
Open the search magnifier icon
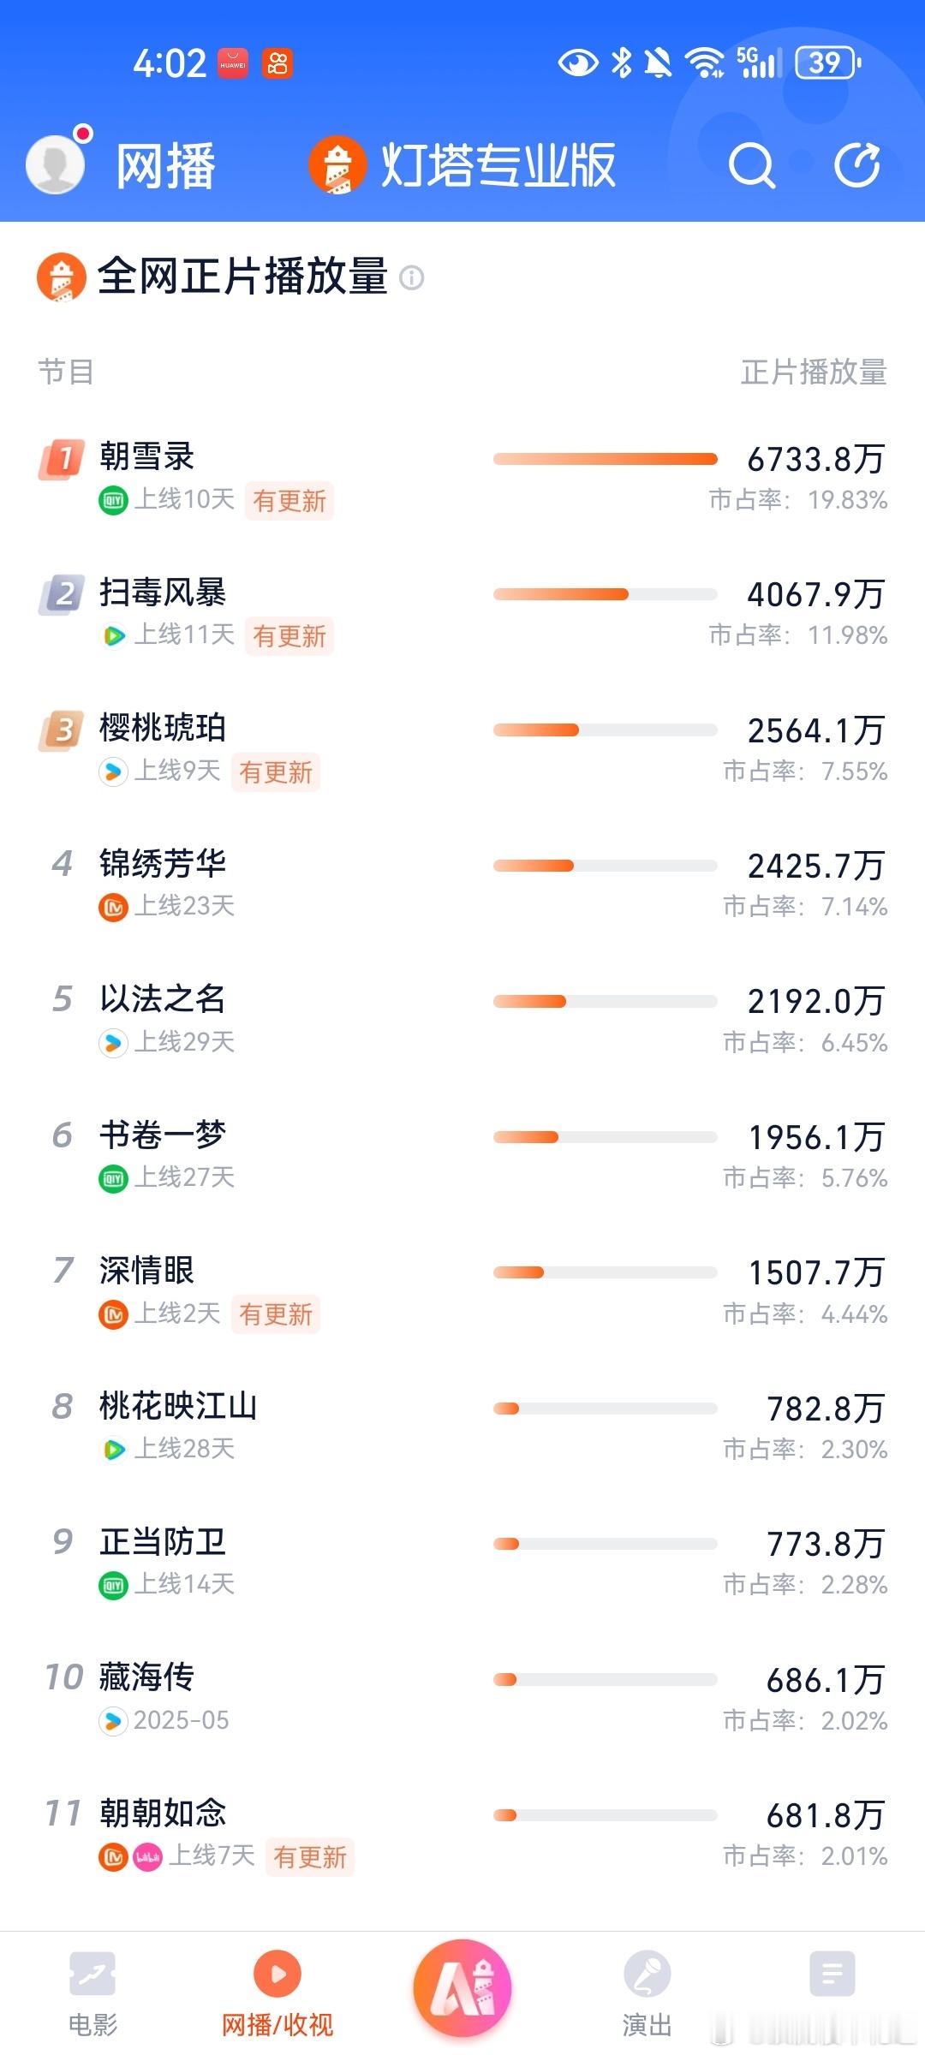pyautogui.click(x=751, y=165)
